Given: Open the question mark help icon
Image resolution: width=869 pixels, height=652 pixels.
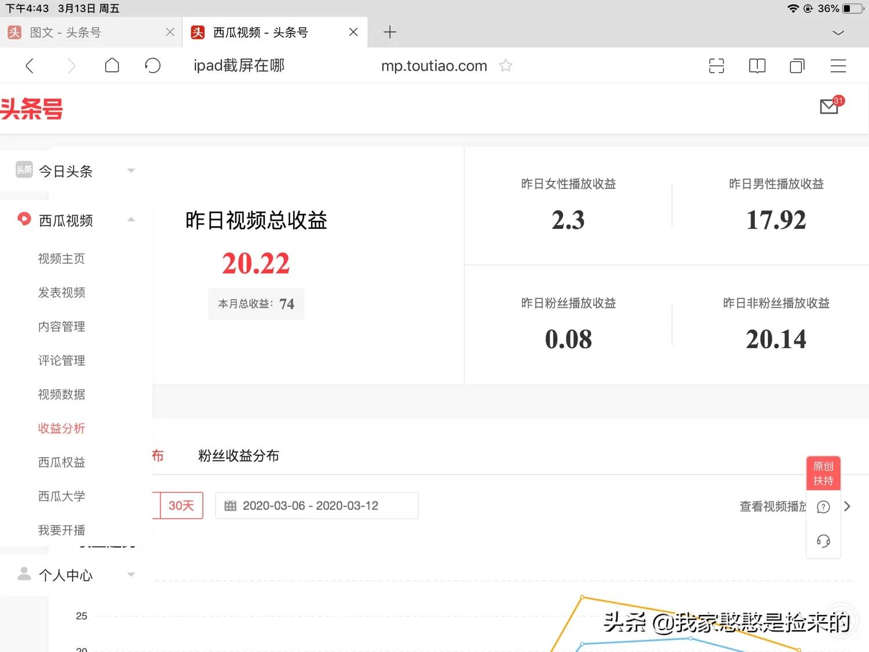Looking at the screenshot, I should 823,507.
